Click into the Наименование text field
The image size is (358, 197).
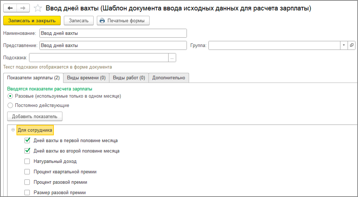point(113,33)
